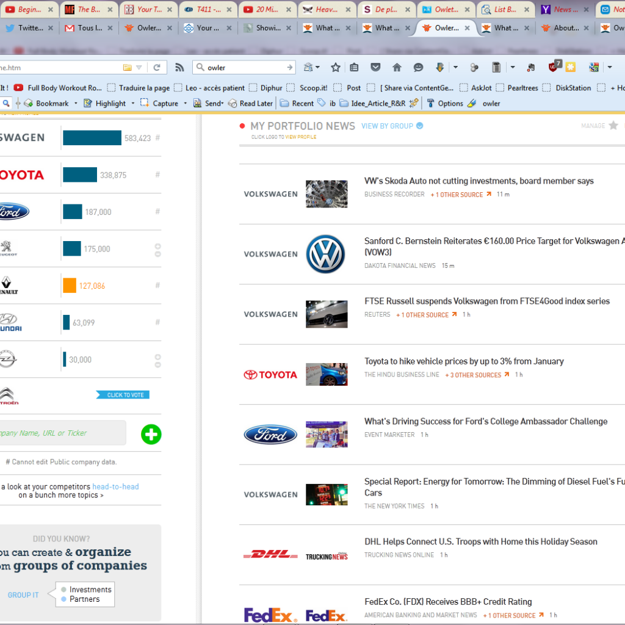Submit search with the arrow in search box

click(x=290, y=67)
